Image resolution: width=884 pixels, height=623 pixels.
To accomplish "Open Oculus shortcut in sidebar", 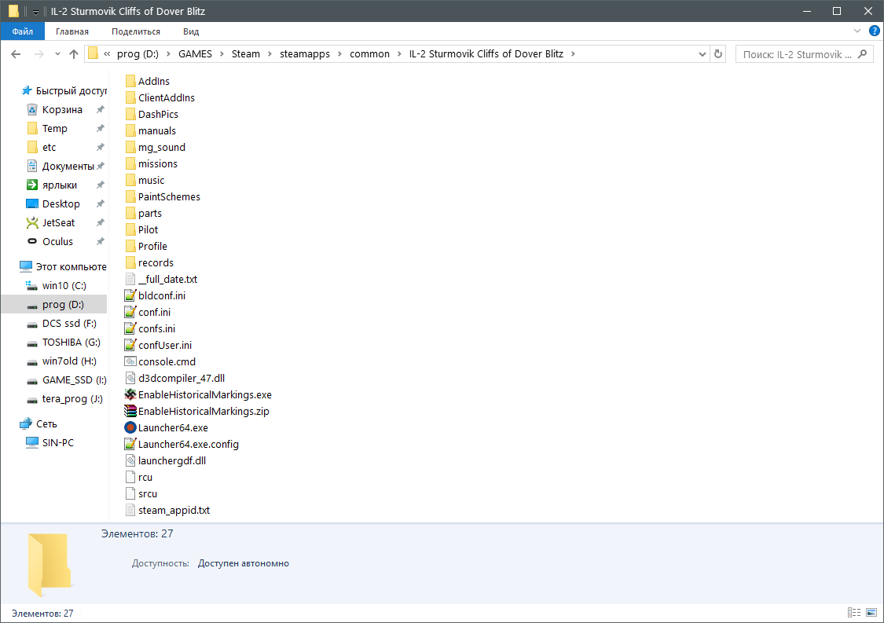I will (x=57, y=241).
